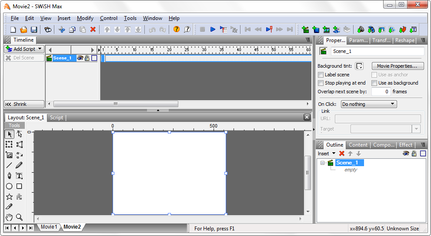Image resolution: width=431 pixels, height=236 pixels.
Task: Click the Movie Properties button
Action: tap(398, 66)
